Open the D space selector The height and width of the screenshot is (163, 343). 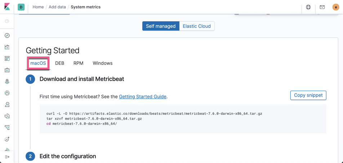pyautogui.click(x=21, y=7)
